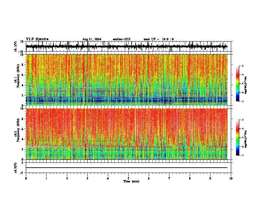This screenshot has height=200, width=260.
Task: Click time axis tick label "6"
Action: pyautogui.click(x=149, y=178)
